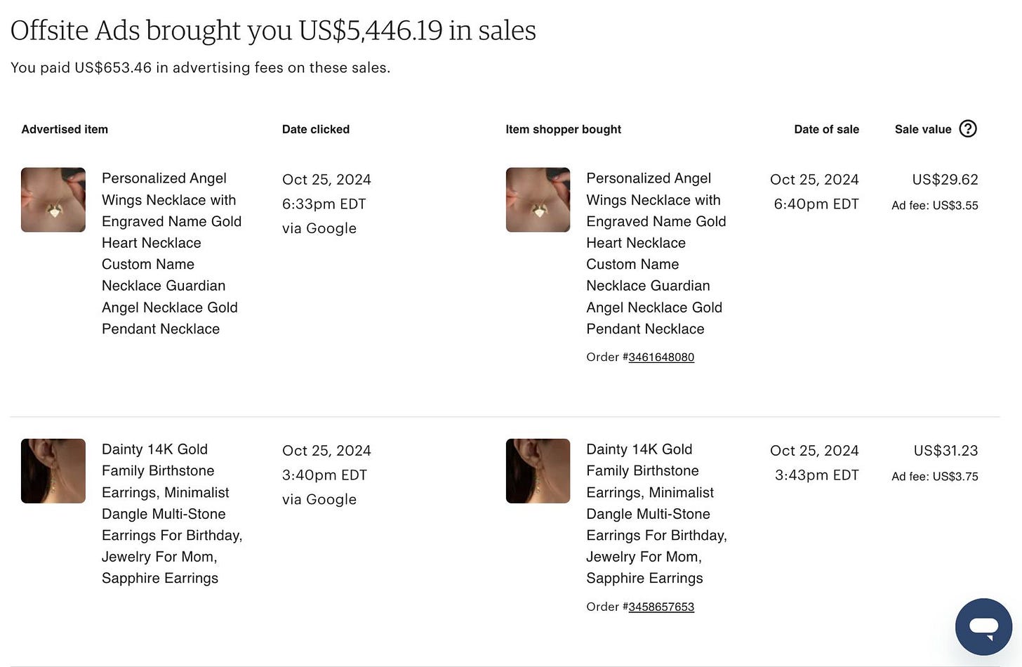Click the Offsite Ads sales heading
Image resolution: width=1022 pixels, height=667 pixels.
(273, 30)
